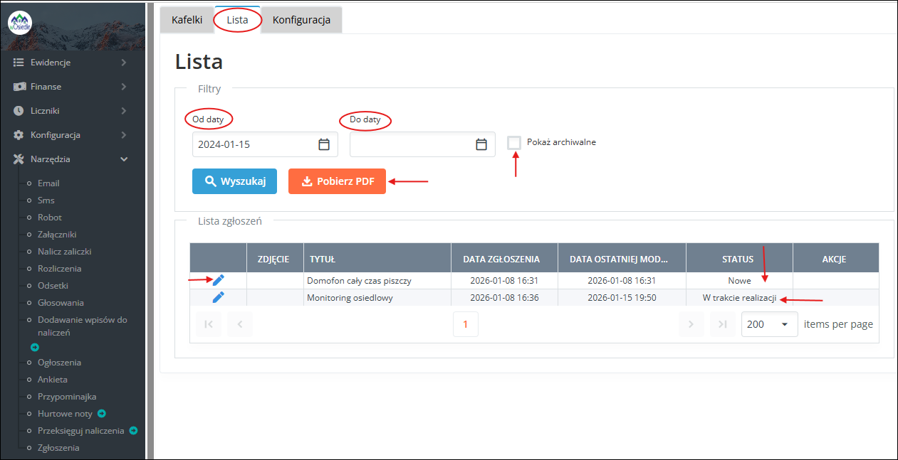Click edit pencil for Monitoring osiedlowy row
The height and width of the screenshot is (460, 898).
coord(219,297)
